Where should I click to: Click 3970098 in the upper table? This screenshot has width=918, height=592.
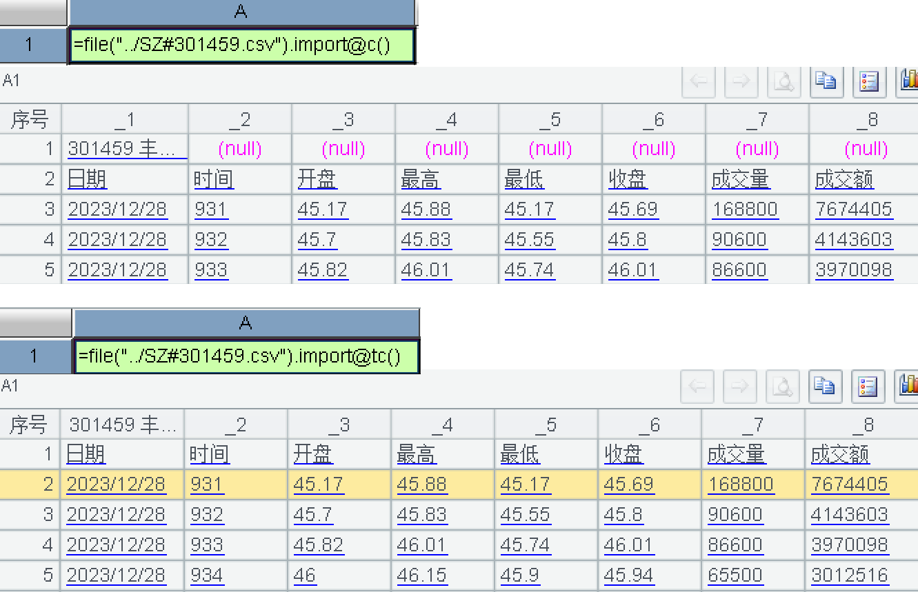coord(854,270)
